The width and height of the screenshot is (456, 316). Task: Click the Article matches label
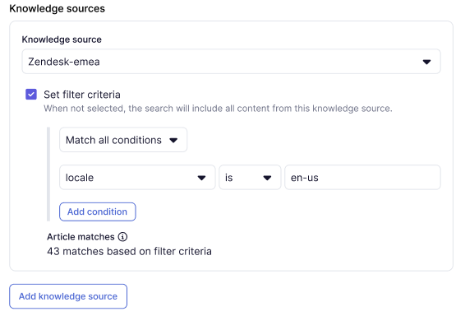tap(81, 237)
